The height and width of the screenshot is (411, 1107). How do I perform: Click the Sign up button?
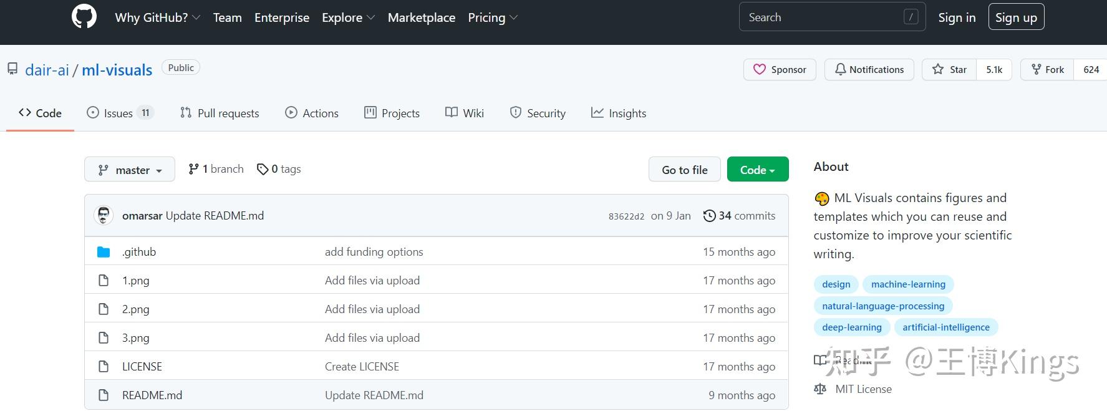tap(1016, 17)
